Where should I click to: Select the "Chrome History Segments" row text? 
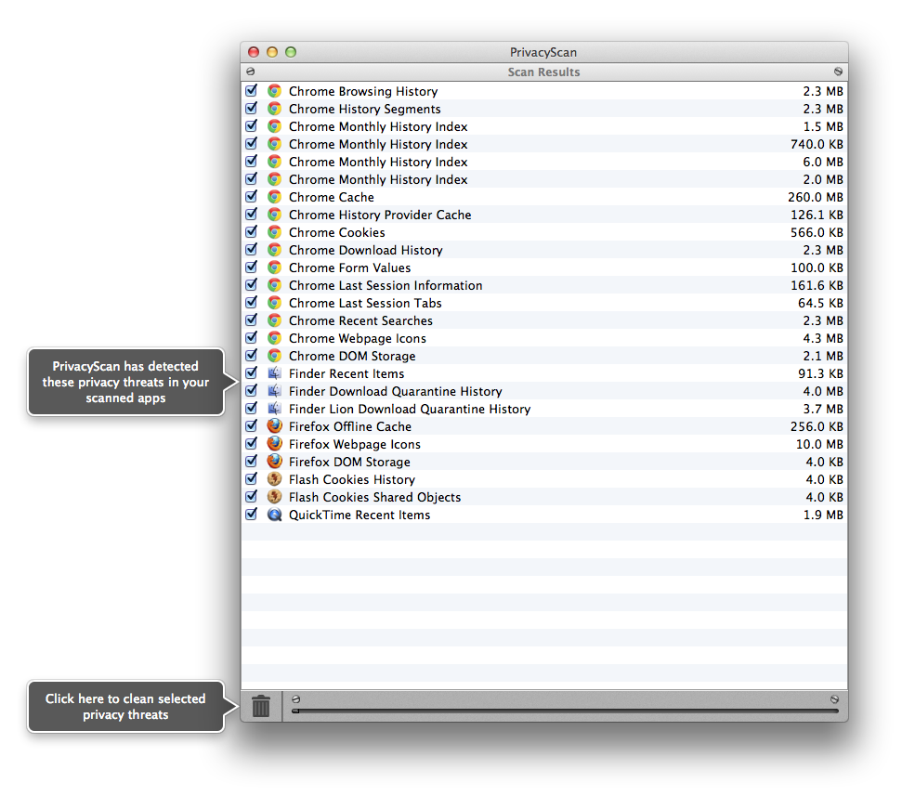point(365,109)
